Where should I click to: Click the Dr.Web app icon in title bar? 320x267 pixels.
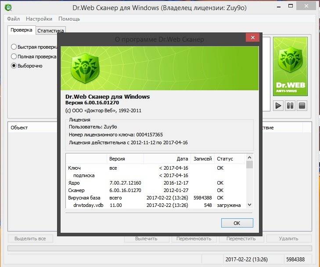[8, 8]
